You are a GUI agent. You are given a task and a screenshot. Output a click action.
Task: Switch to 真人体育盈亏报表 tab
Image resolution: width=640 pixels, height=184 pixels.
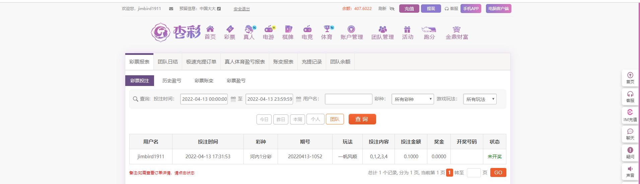245,62
